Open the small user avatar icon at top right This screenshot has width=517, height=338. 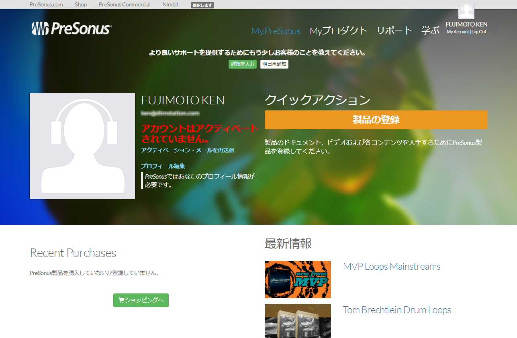point(466,11)
